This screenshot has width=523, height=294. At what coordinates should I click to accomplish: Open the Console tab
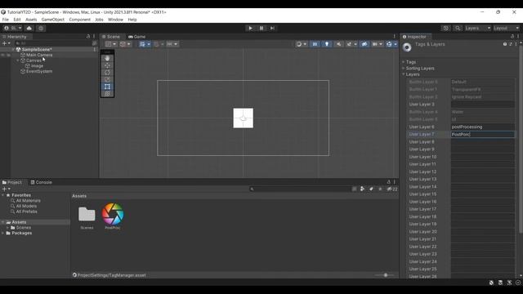[x=42, y=182]
